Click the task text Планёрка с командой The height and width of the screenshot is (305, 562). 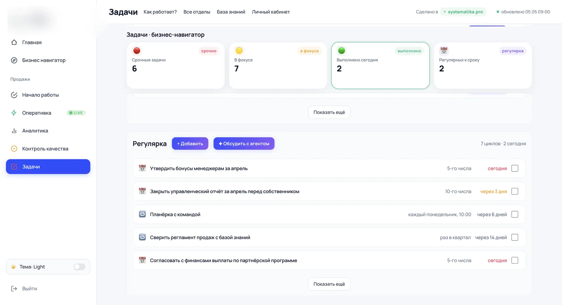(175, 215)
